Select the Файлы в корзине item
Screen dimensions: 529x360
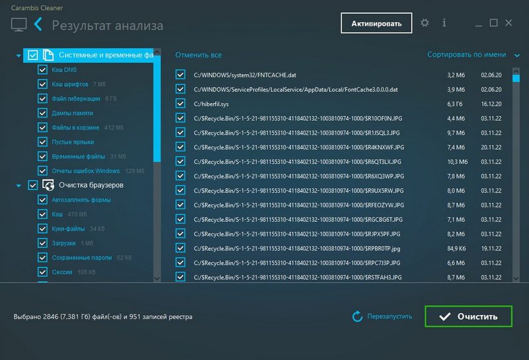tap(75, 127)
